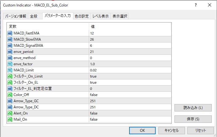This screenshot has height=137, width=217.
Task: Click the integer icon beside MACD_FastEMA
Action: pyautogui.click(x=10, y=33)
